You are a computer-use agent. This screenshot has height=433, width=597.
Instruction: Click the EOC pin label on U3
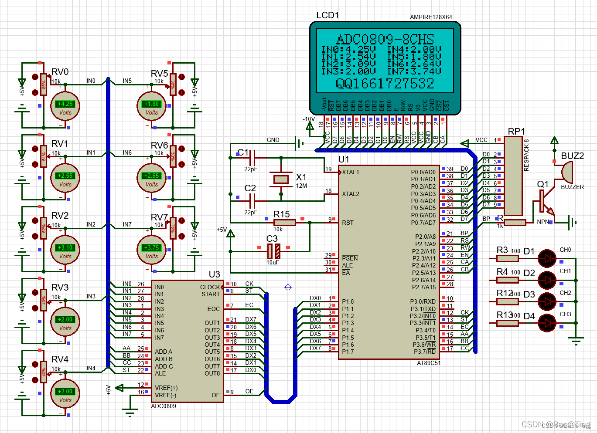tap(214, 309)
